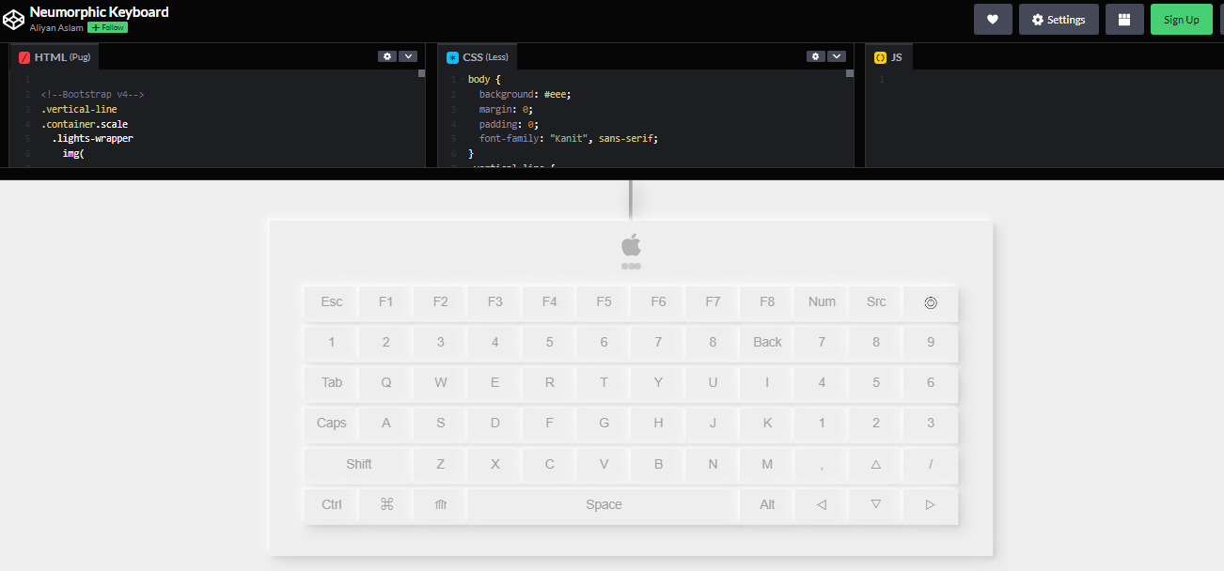The height and width of the screenshot is (571, 1224).
Task: Click the 'Bootstrap v4' comment line
Action: [x=92, y=94]
